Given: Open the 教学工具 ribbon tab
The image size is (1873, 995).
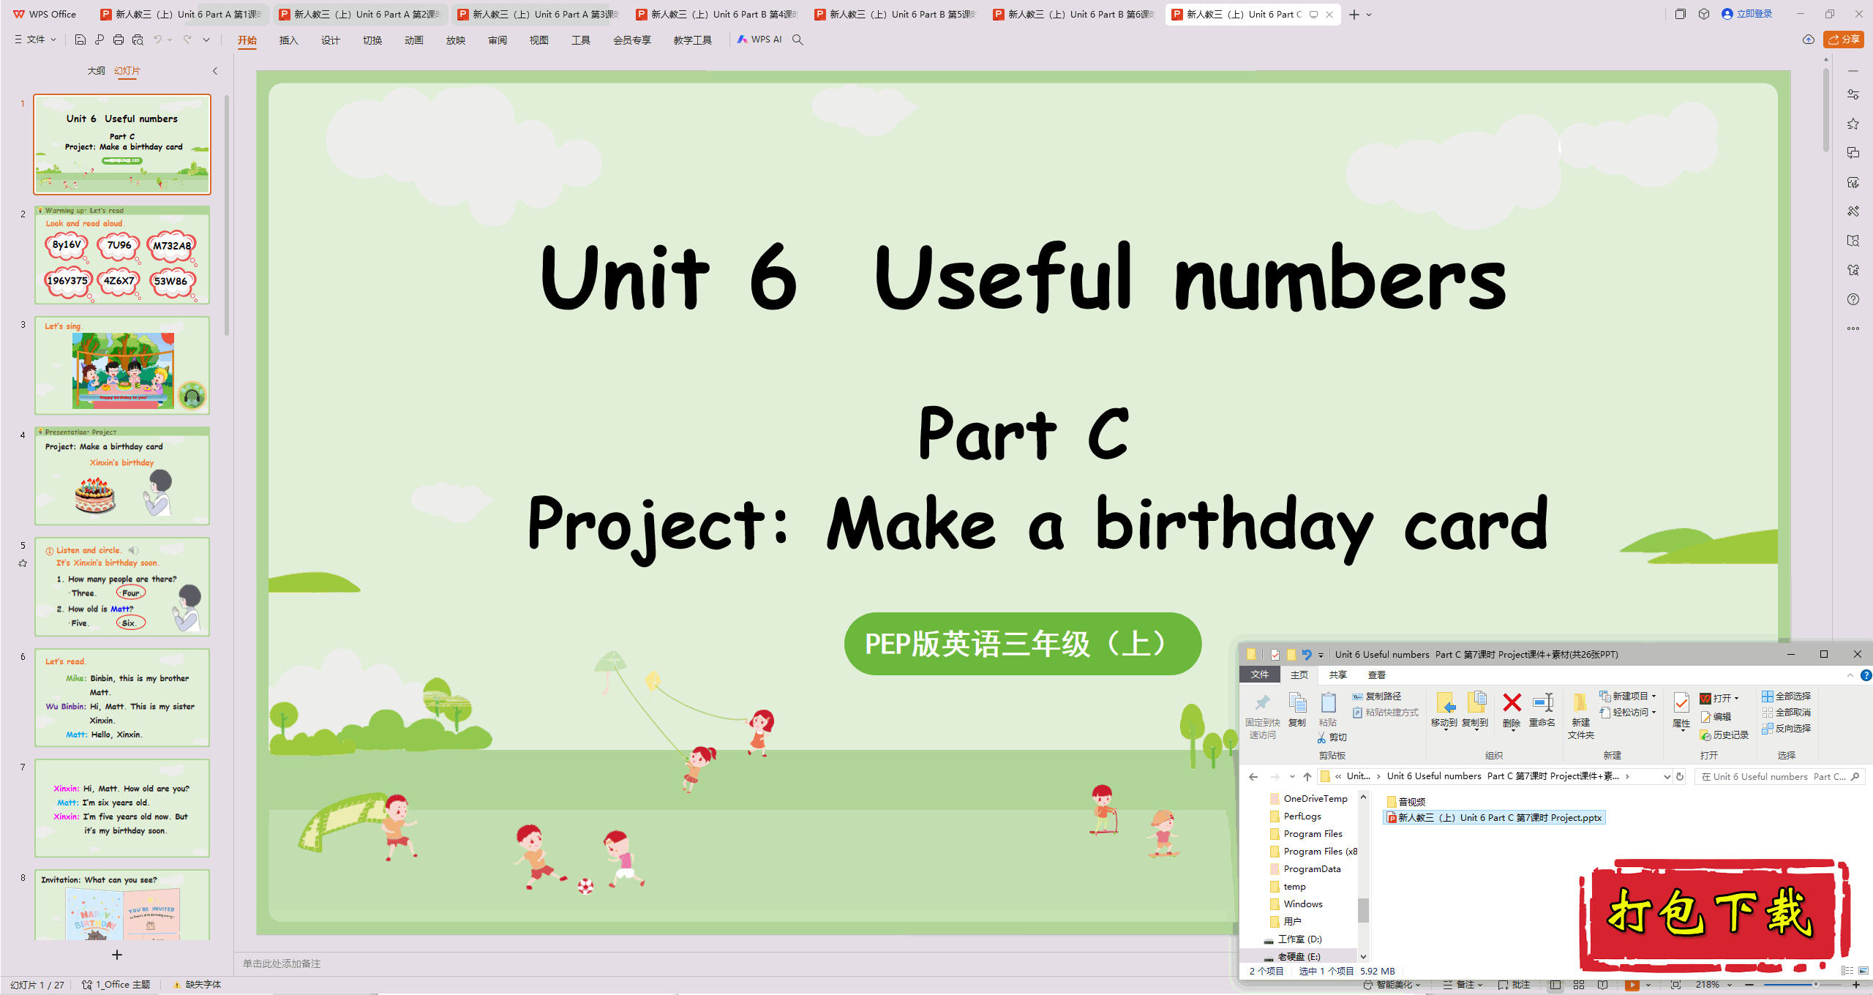Looking at the screenshot, I should (693, 40).
